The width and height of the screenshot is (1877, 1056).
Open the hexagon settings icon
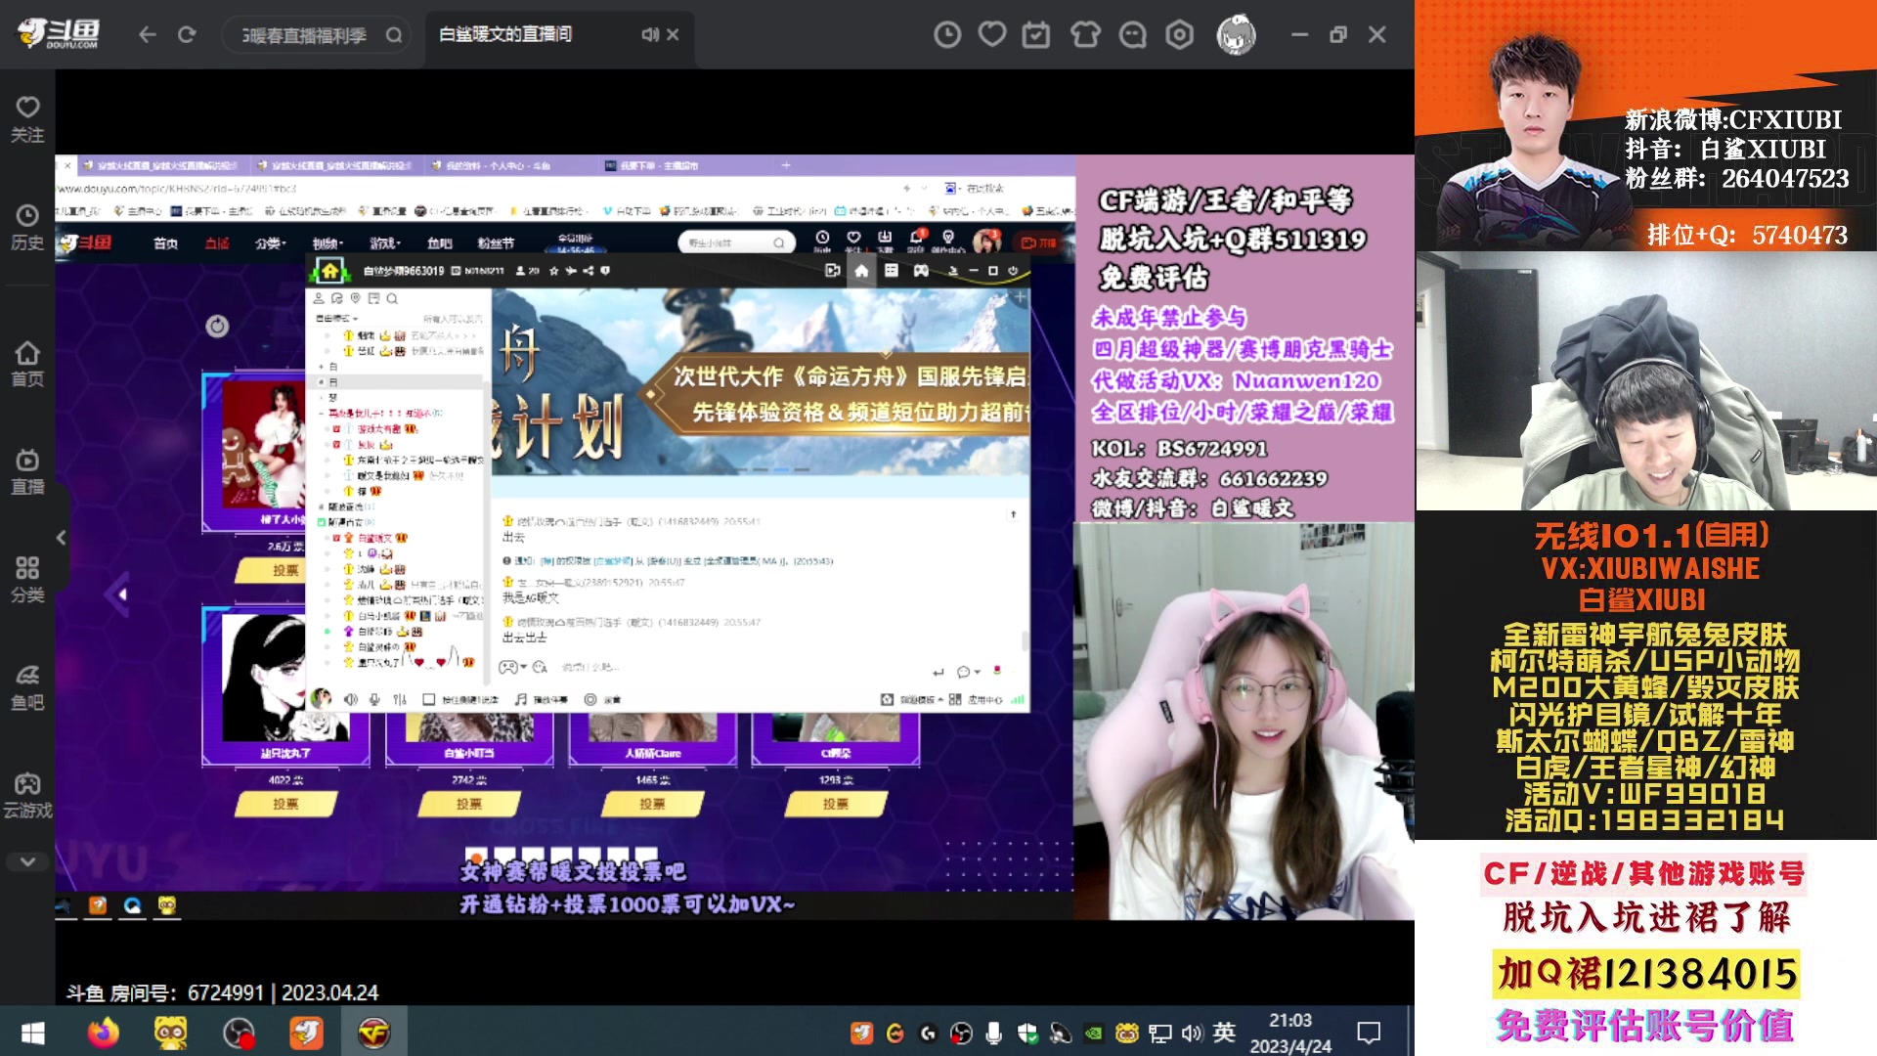point(1180,35)
